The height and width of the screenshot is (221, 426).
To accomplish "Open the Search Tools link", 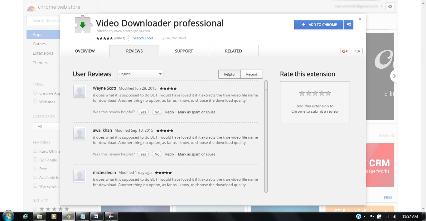I will tap(143, 38).
